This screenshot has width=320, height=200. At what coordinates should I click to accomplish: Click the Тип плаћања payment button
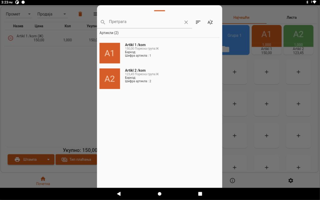76,160
